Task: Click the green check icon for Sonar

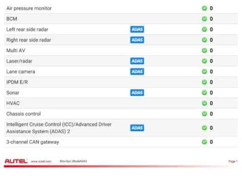Action: coord(204,93)
